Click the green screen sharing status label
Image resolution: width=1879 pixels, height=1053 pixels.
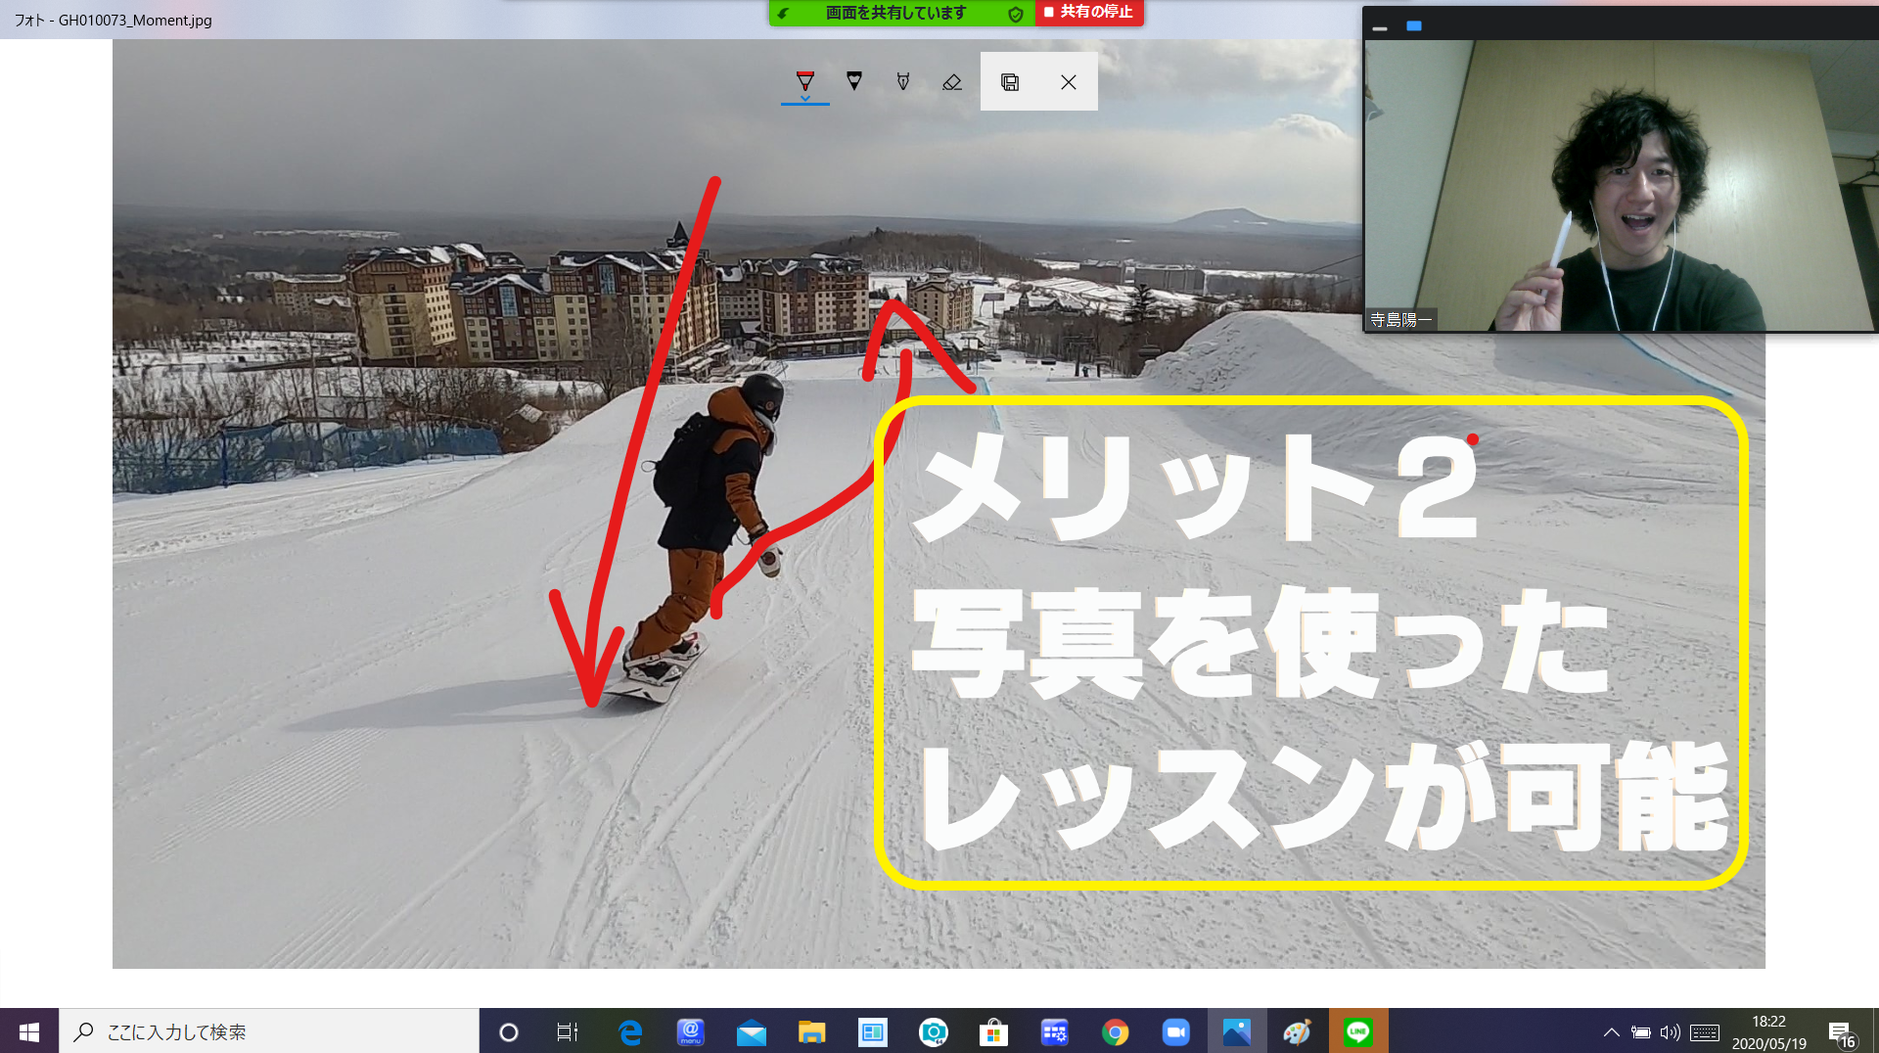pyautogui.click(x=894, y=13)
